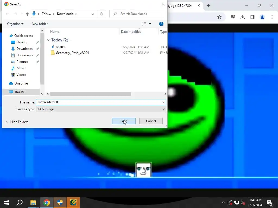The width and height of the screenshot is (278, 208).
Task: Select Desktop in the navigation pane
Action: [x=22, y=42]
